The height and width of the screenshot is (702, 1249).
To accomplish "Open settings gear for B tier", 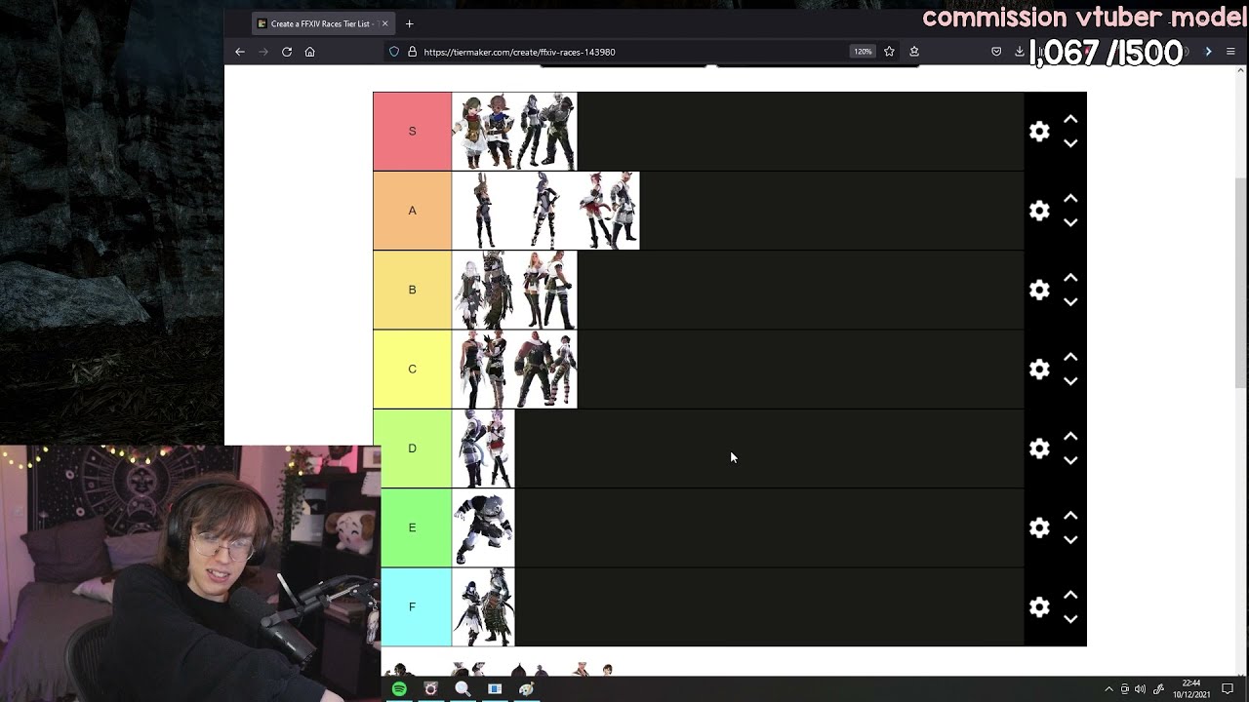I will (x=1039, y=290).
